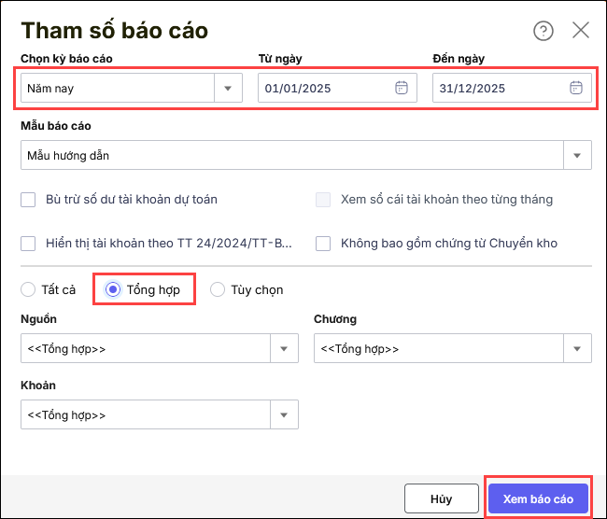This screenshot has width=607, height=519.
Task: Expand the Chọn kỳ báo cáo dropdown
Action: point(228,89)
